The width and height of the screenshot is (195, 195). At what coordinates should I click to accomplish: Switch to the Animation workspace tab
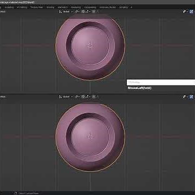click(63, 8)
